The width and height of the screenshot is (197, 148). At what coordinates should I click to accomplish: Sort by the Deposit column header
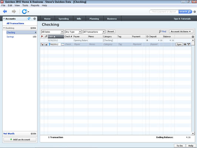(156, 37)
